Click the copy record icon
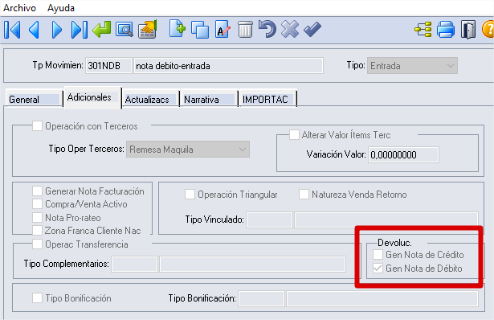Viewport: 494px width, 320px height. pos(200,30)
